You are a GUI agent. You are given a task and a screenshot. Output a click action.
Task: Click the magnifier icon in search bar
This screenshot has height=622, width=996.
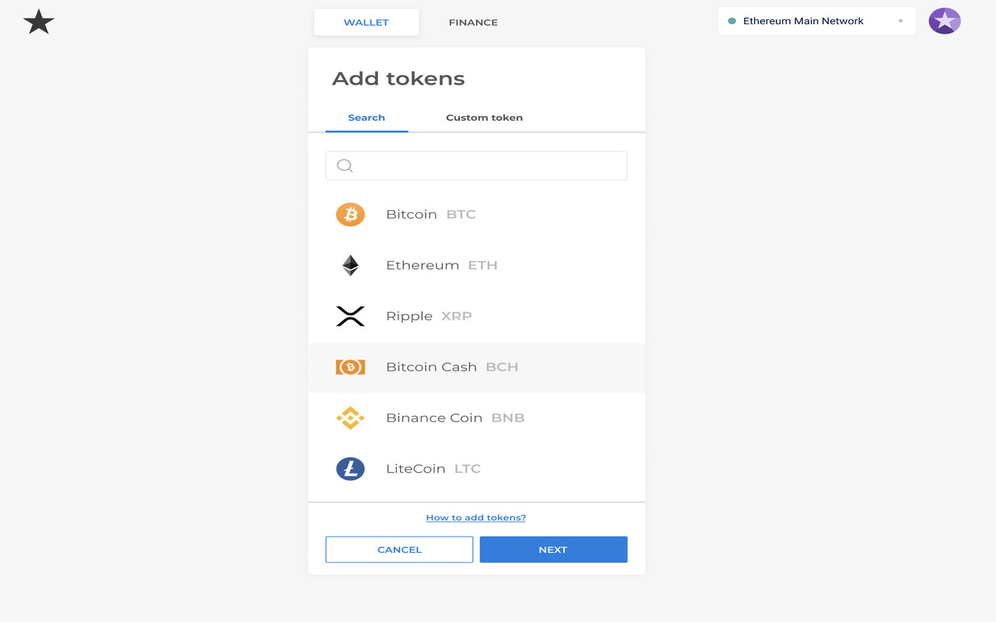coord(343,165)
